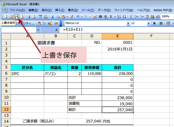
Task: Click the Open folder icon
Action: click(11, 17)
